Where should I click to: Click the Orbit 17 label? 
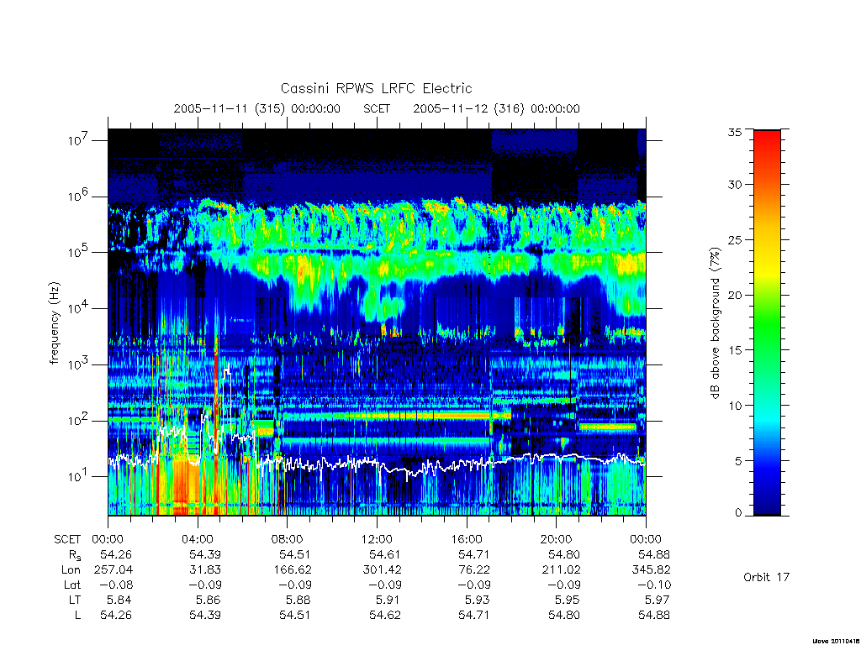click(766, 577)
